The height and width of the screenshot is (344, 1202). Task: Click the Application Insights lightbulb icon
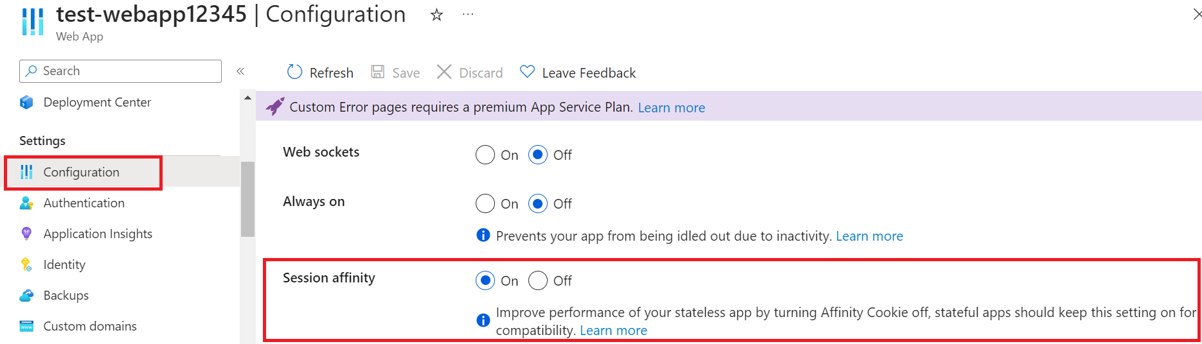point(26,234)
